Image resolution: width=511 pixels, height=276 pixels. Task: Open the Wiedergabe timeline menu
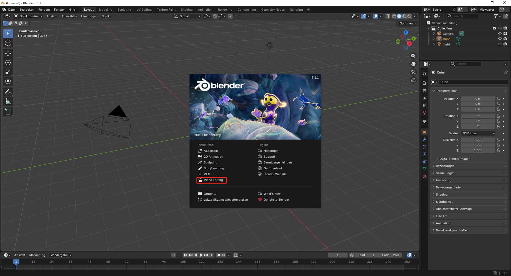point(61,255)
